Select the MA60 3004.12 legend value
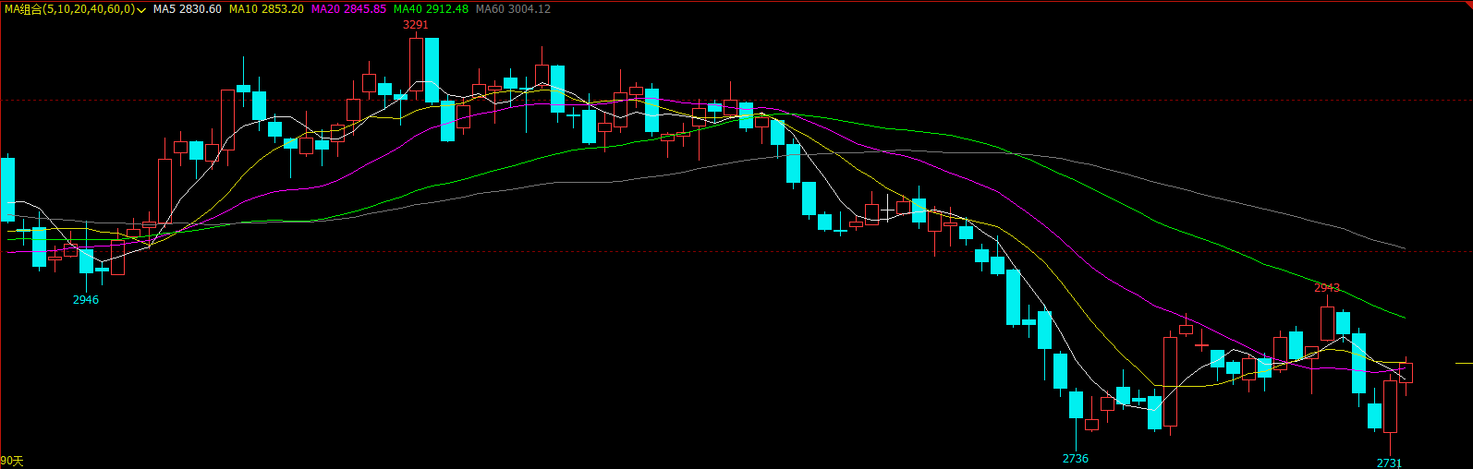Screen dimensions: 1473x469 (513, 8)
